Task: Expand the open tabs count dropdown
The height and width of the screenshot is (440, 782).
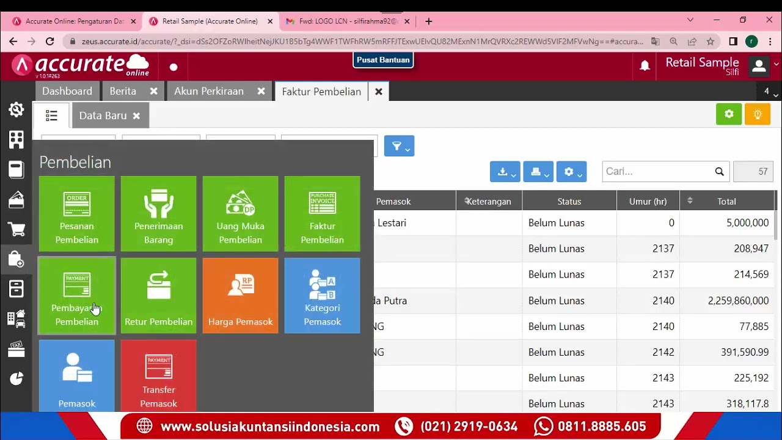Action: coord(770,92)
